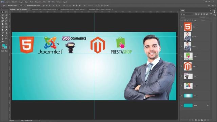Screen dimensions: 217x122
Task: Select the Zoom tool
Action: click(x=6, y=39)
